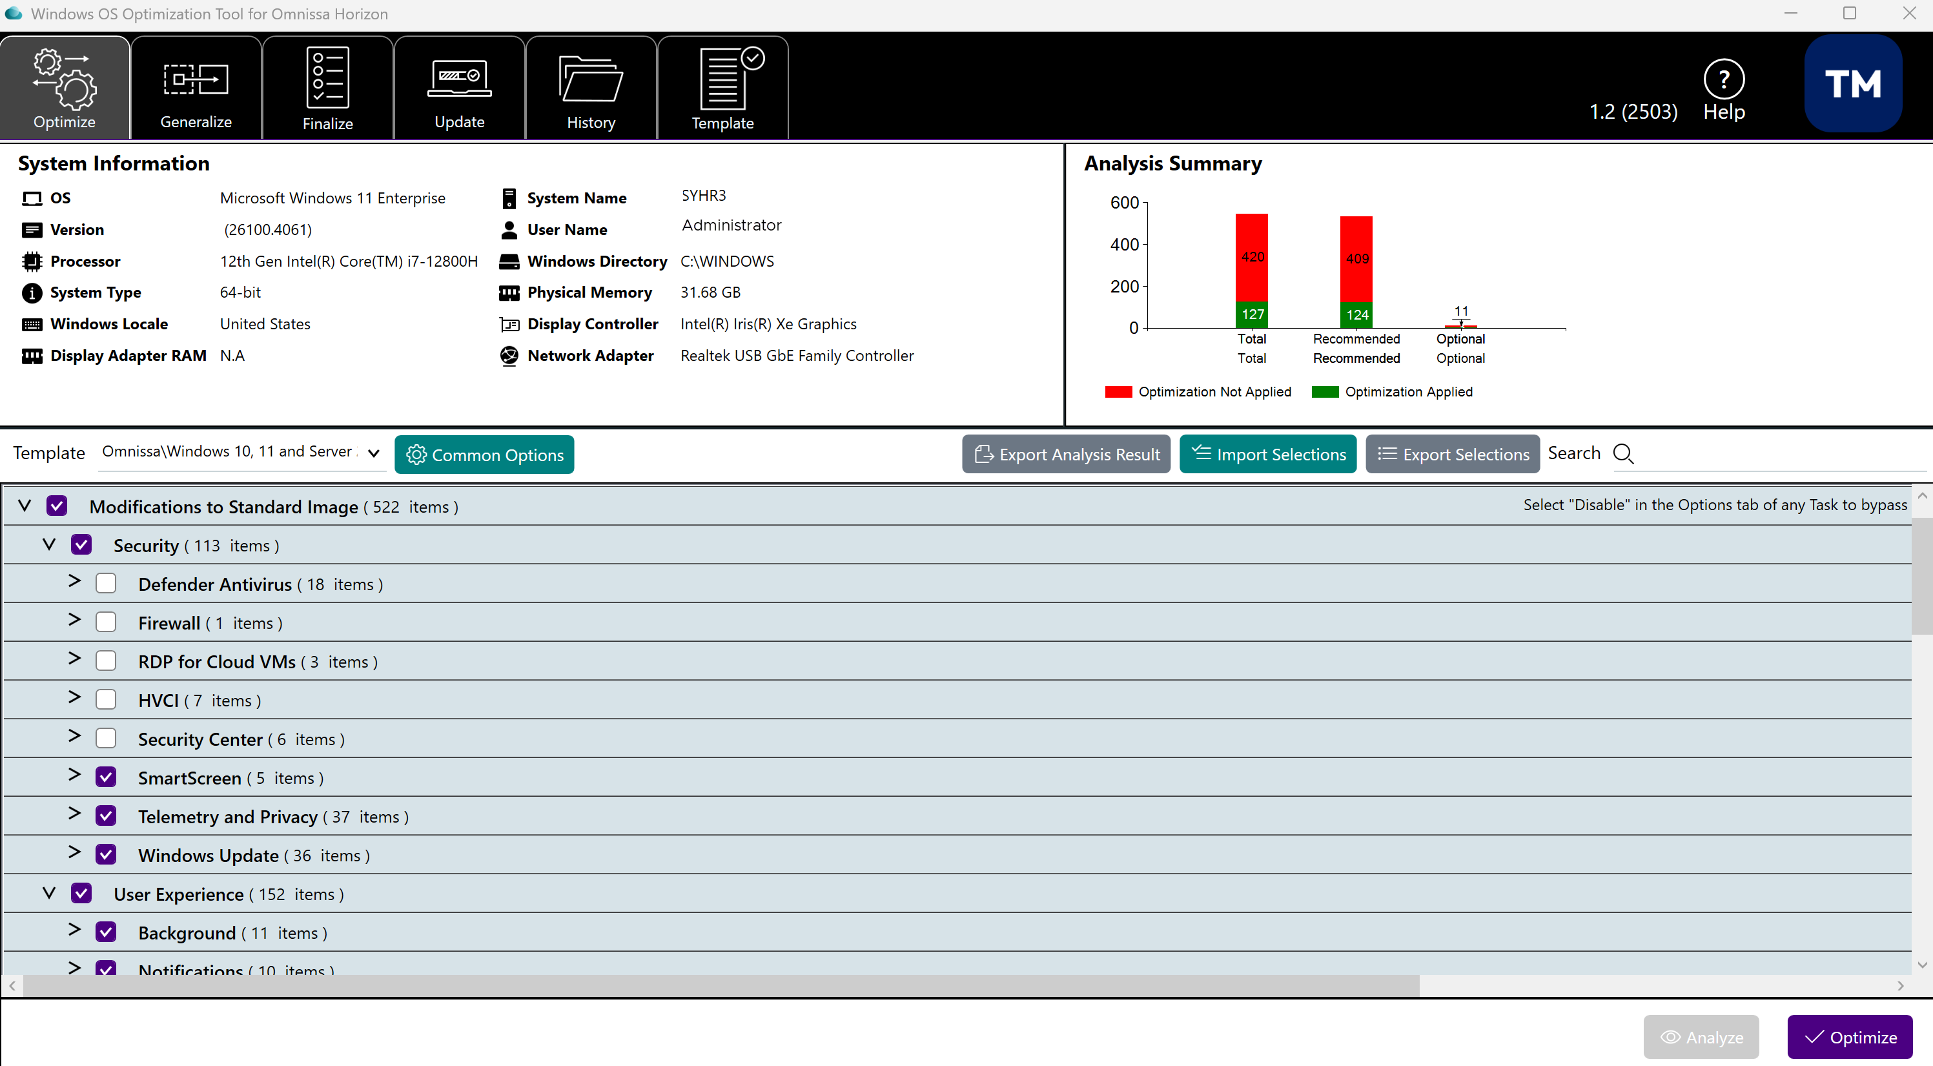Click the Analyze button

pos(1701,1037)
